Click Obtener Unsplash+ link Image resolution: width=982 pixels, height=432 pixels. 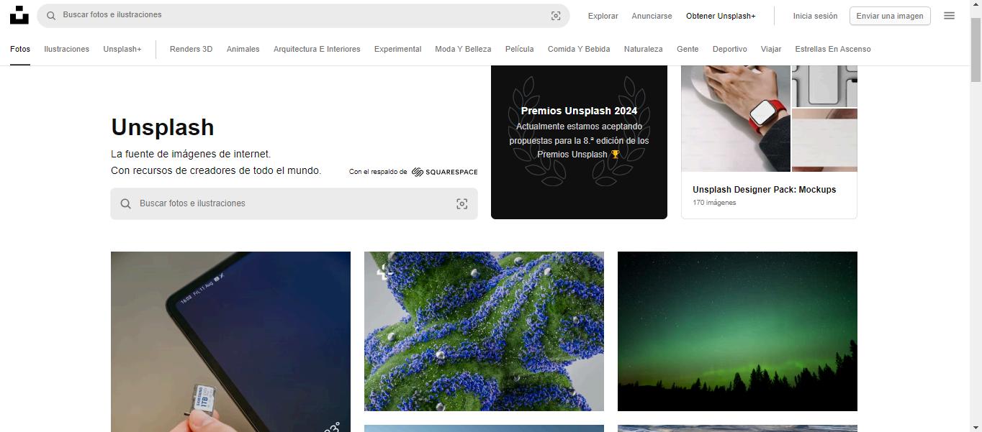click(x=721, y=16)
